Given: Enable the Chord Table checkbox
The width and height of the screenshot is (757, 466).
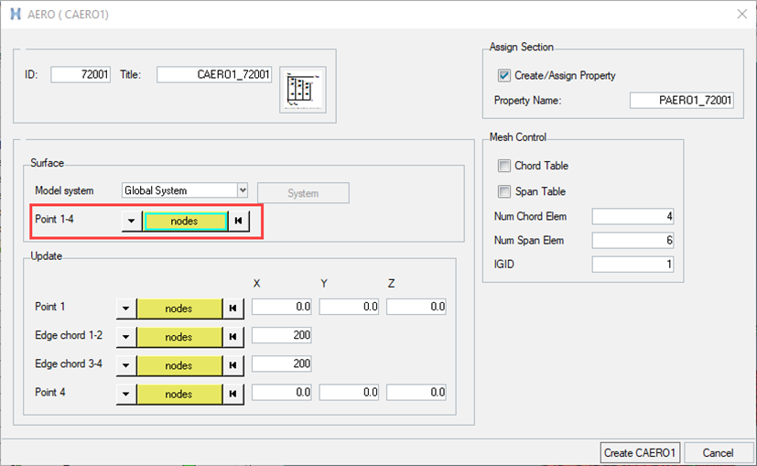Looking at the screenshot, I should (x=504, y=166).
